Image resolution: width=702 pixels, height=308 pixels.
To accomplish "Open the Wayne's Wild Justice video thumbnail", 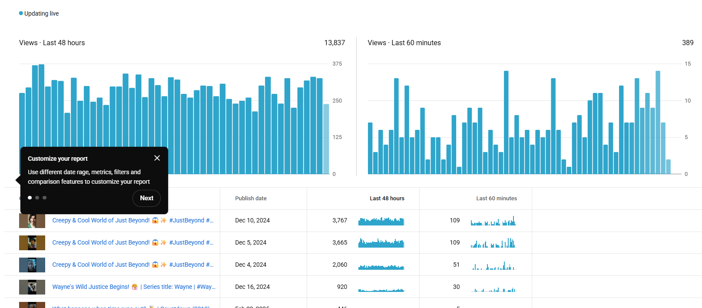I will 32,287.
